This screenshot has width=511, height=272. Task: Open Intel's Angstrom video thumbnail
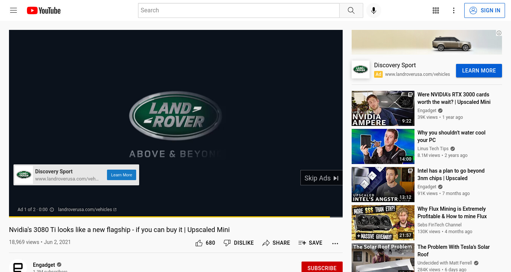click(x=383, y=185)
